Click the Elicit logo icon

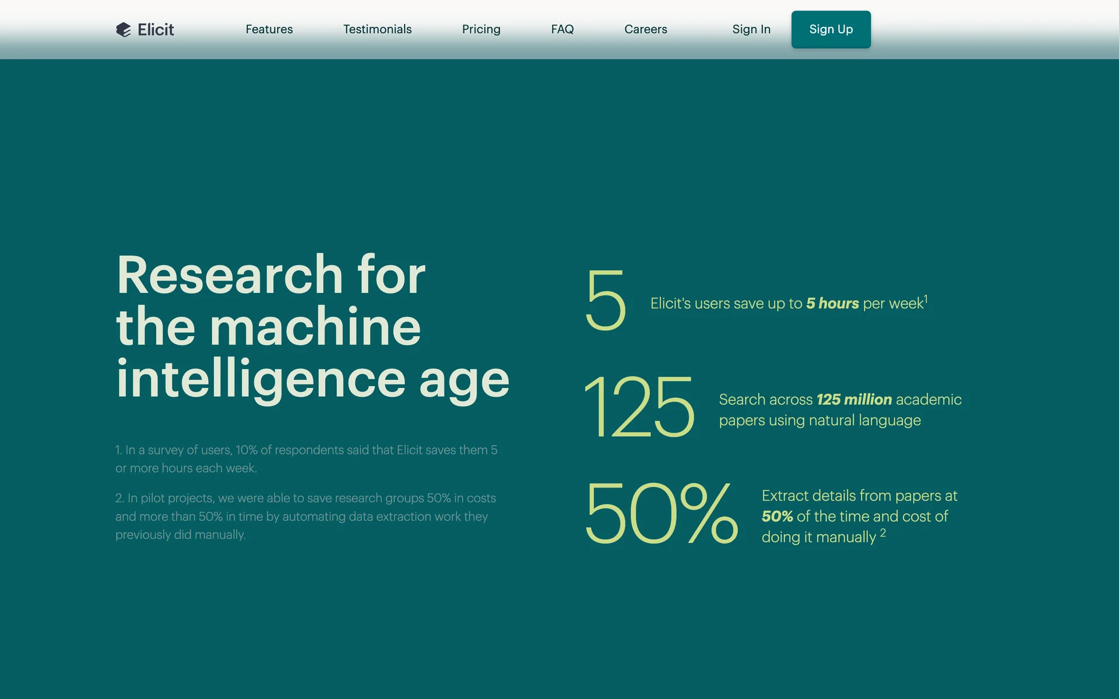tap(123, 30)
